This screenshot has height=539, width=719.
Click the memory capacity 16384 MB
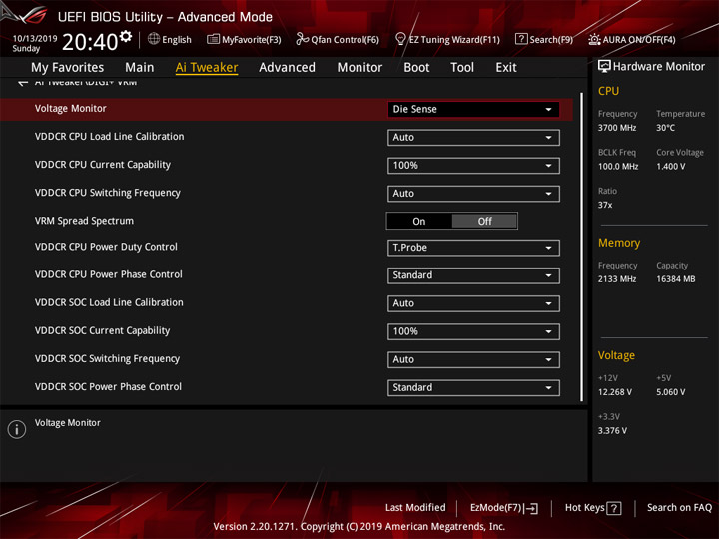coord(675,279)
